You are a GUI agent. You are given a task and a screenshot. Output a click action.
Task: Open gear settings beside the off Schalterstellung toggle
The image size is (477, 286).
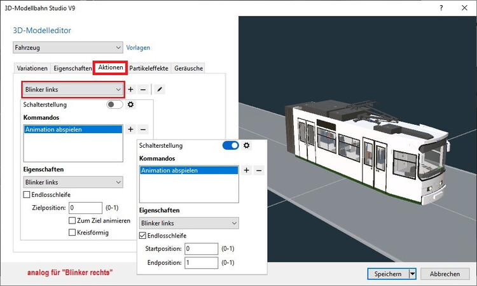[x=130, y=104]
